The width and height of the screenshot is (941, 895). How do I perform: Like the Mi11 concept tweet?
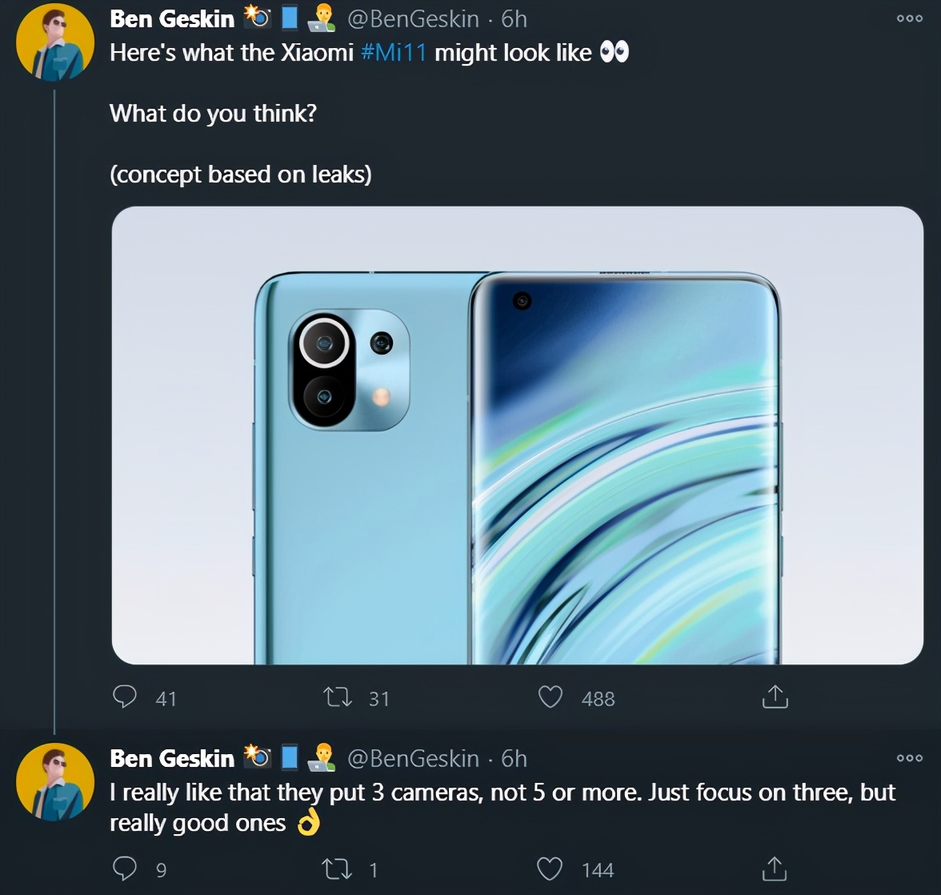(550, 697)
